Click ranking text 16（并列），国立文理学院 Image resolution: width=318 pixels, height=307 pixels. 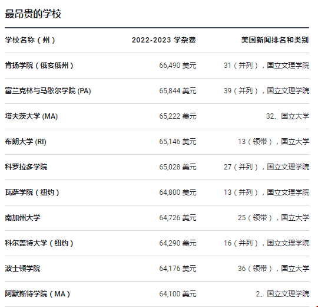click(x=267, y=243)
